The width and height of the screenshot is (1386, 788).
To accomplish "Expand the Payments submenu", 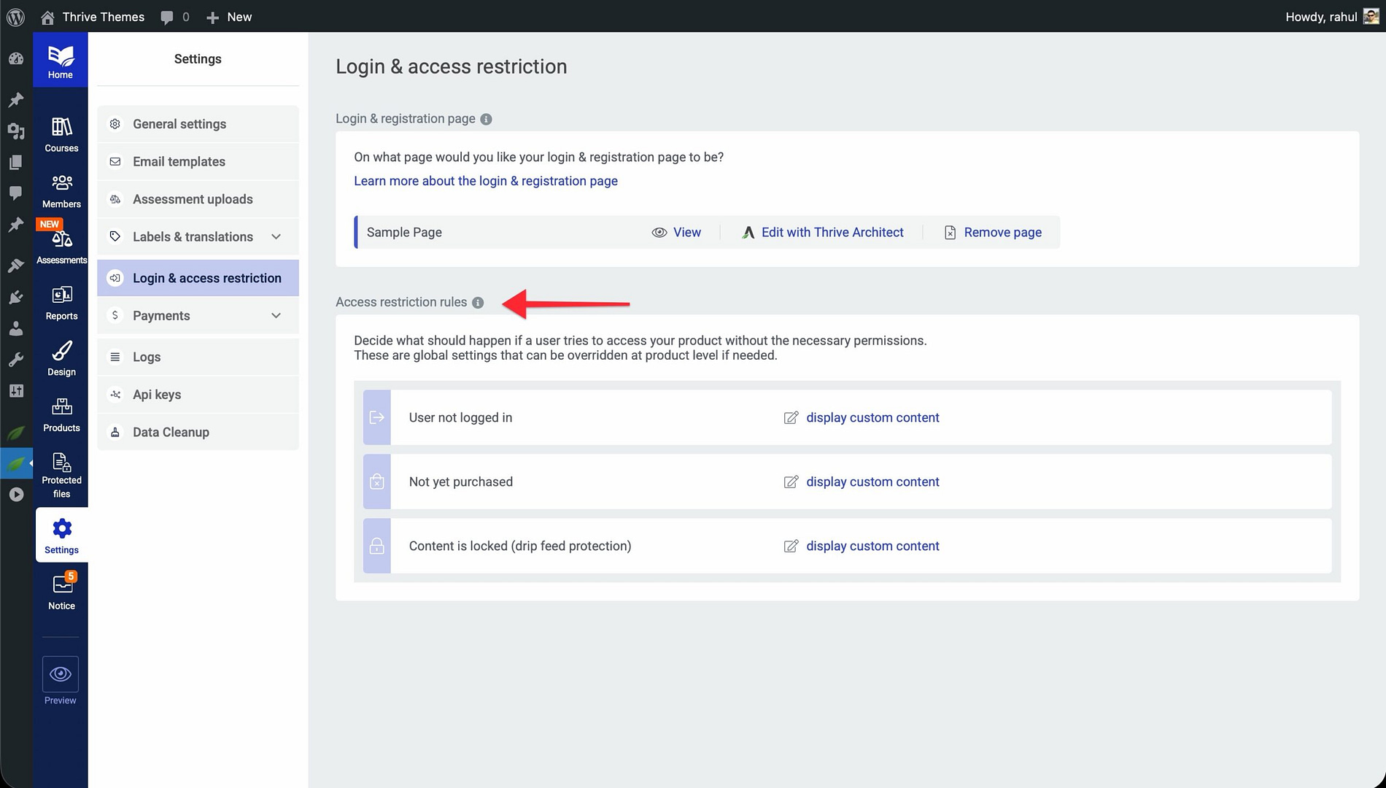I will [276, 315].
